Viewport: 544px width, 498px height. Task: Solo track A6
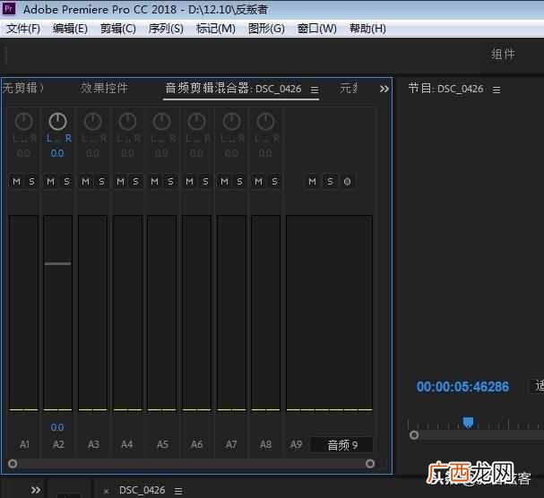(x=205, y=181)
